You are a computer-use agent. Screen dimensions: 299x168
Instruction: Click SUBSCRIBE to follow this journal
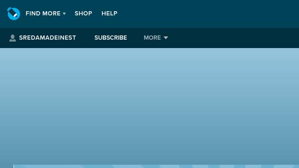point(111,38)
